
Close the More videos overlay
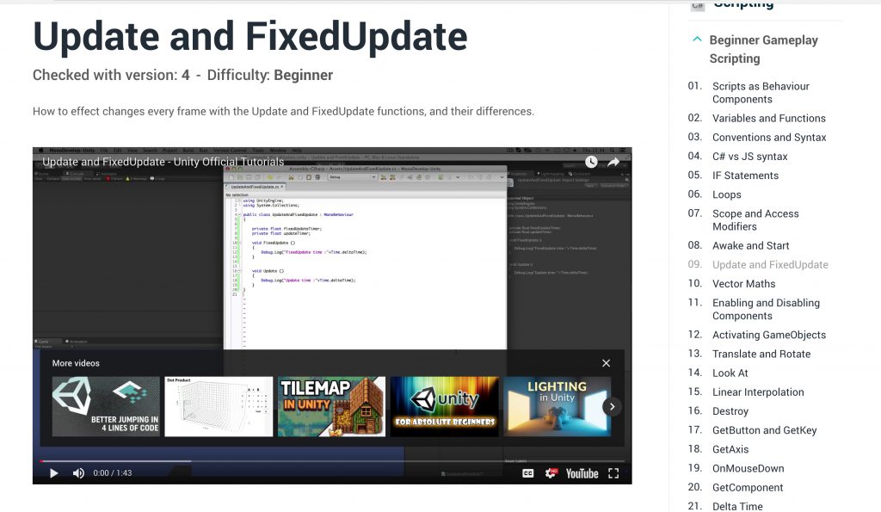607,363
